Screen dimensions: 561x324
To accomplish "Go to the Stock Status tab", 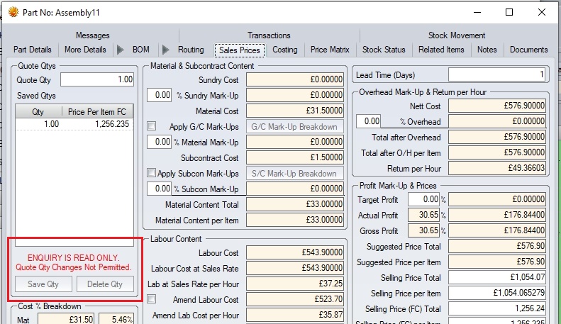I will pyautogui.click(x=384, y=50).
